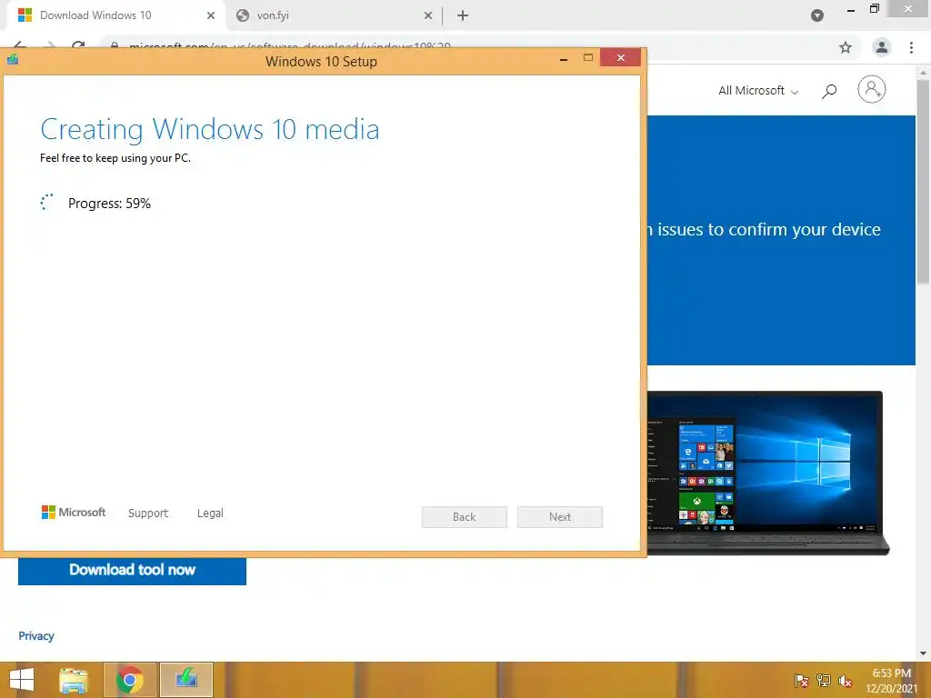Viewport: 931px width, 698px height.
Task: Click the Windows 10 Setup title icon
Action: pos(13,59)
